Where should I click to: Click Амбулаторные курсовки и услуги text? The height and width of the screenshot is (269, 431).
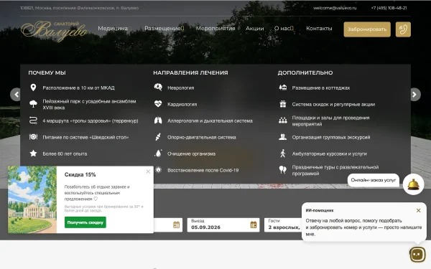pyautogui.click(x=329, y=154)
